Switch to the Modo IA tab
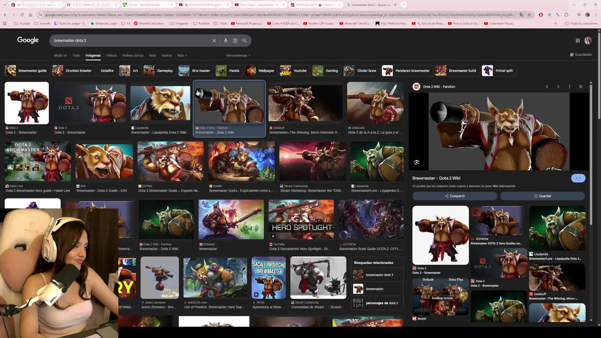Viewport: 601px width, 338px height. pos(60,55)
